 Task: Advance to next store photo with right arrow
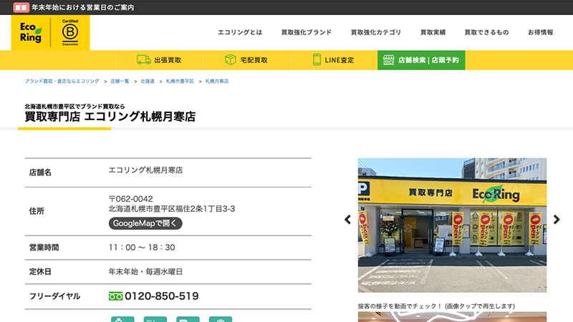point(557,220)
